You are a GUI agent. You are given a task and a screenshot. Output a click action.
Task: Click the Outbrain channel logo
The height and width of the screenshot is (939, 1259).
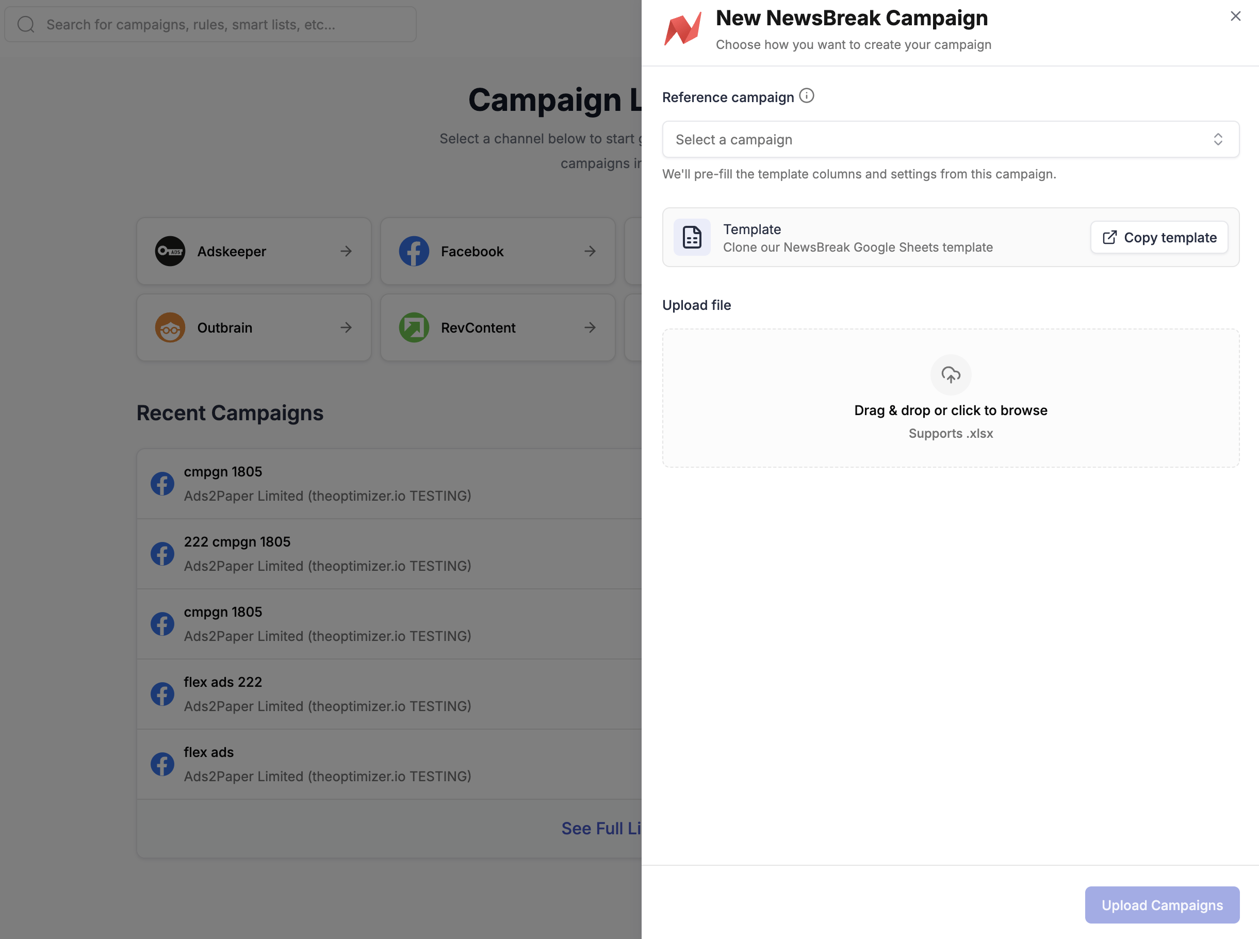click(x=170, y=327)
